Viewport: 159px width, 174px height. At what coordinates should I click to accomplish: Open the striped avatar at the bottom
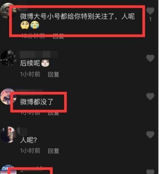pos(8,169)
